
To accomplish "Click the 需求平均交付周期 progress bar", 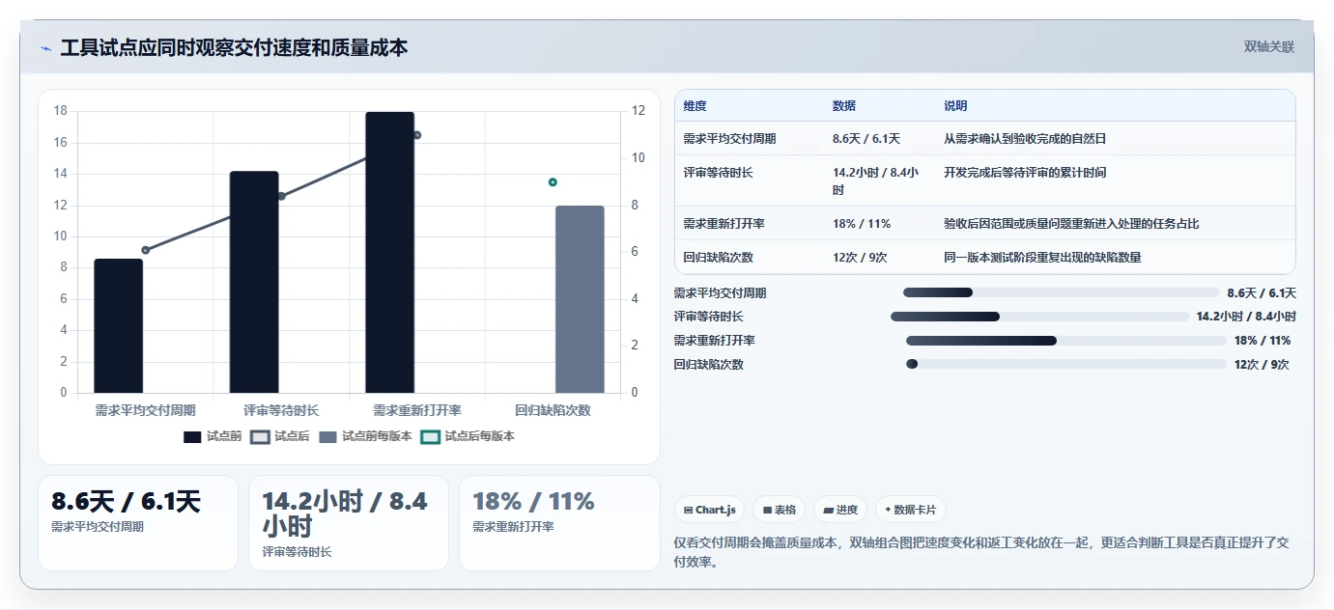I will tap(1061, 292).
